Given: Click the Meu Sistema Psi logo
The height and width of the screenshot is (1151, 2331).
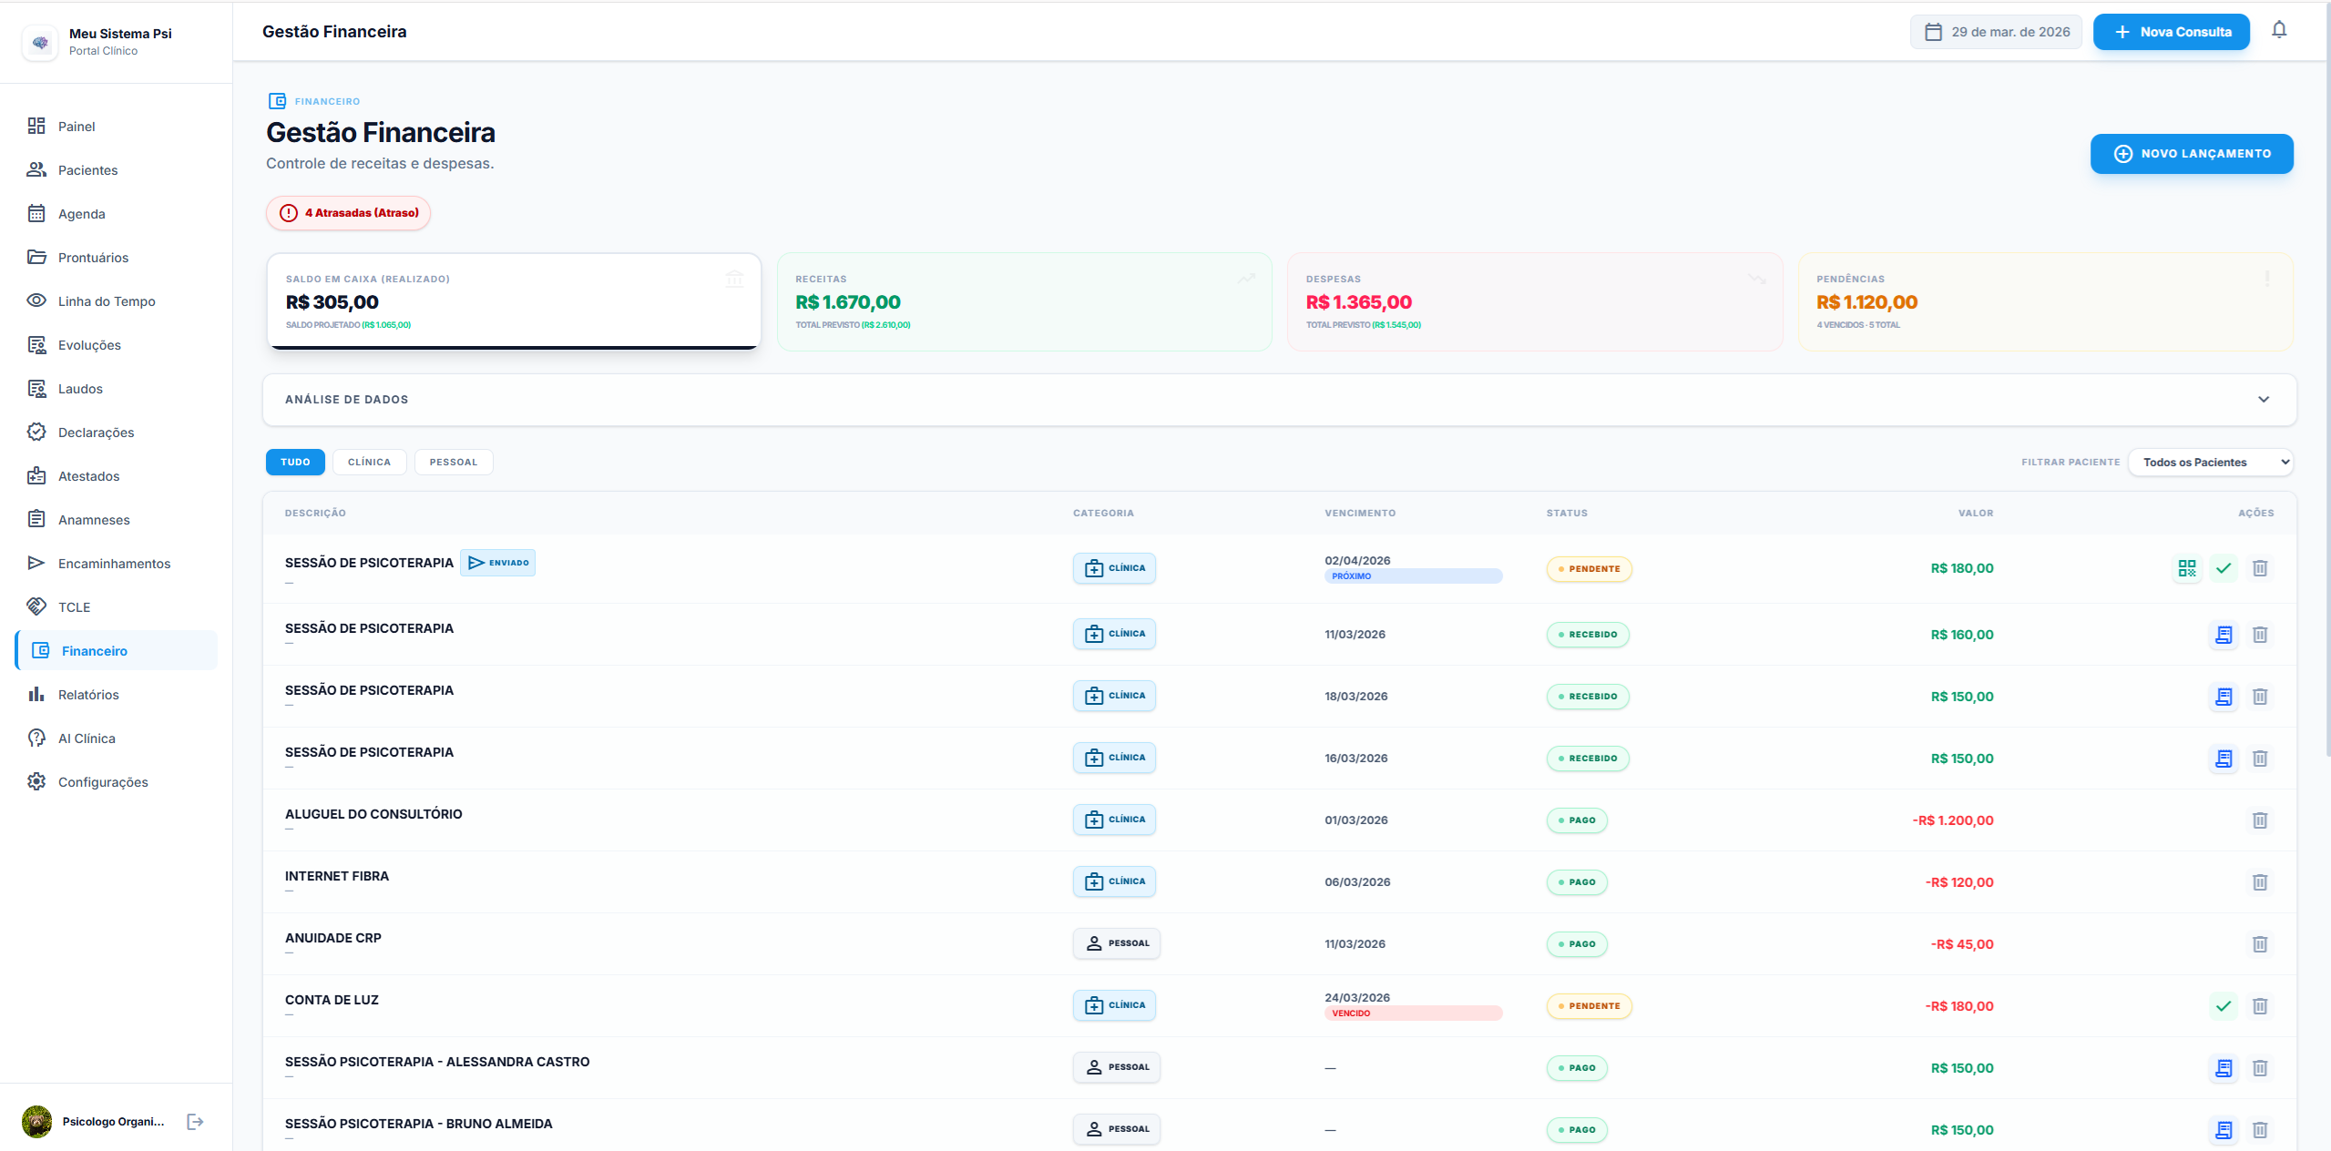Looking at the screenshot, I should coord(40,42).
